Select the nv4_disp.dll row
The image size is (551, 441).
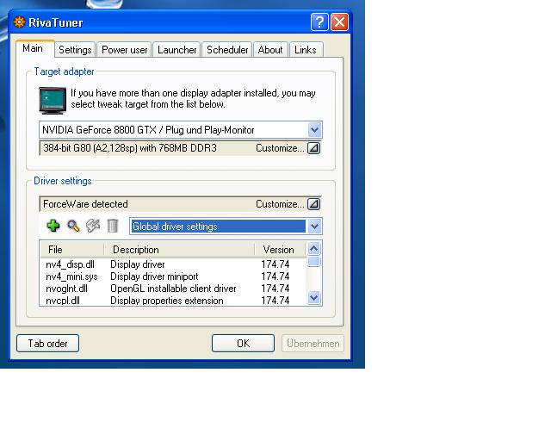(x=173, y=264)
